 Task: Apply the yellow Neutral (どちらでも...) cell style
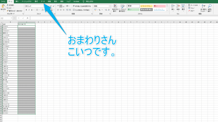(x=146, y=6)
